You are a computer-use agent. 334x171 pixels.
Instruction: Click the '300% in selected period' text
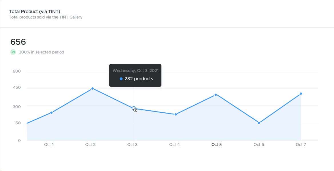41,52
